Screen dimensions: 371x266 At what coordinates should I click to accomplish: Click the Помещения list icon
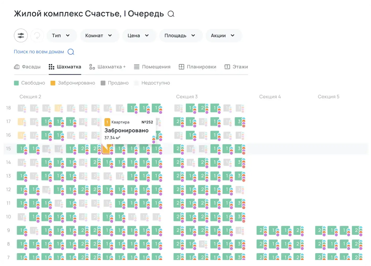(137, 67)
